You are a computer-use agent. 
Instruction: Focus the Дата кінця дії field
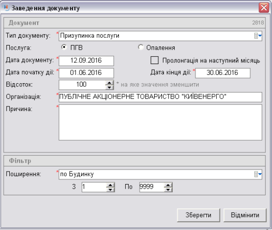[222, 73]
